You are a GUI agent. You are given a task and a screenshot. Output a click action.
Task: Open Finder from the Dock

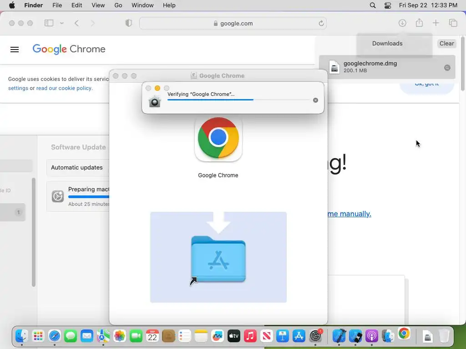22,336
